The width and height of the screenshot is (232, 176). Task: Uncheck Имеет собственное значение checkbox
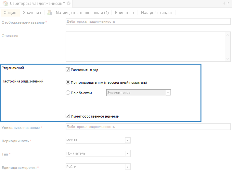(68, 116)
